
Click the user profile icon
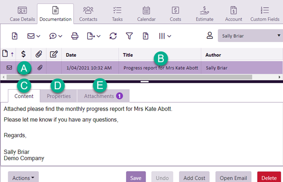coord(210,35)
